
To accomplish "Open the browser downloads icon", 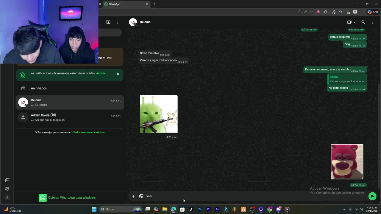I will (348, 12).
